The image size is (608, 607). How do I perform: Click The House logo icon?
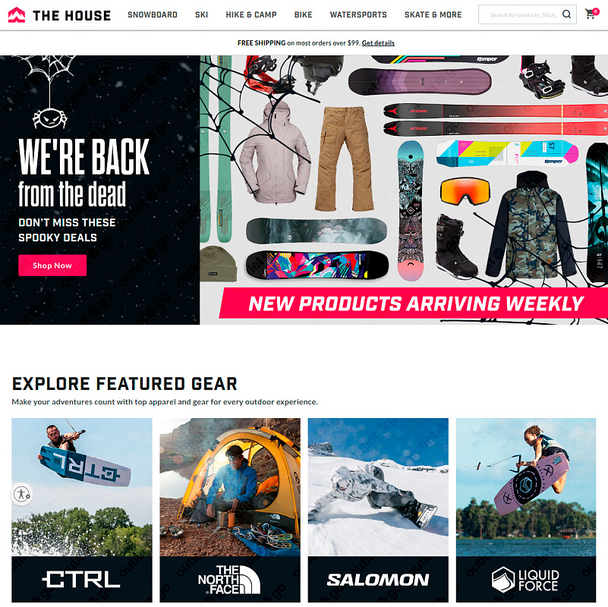click(x=17, y=15)
